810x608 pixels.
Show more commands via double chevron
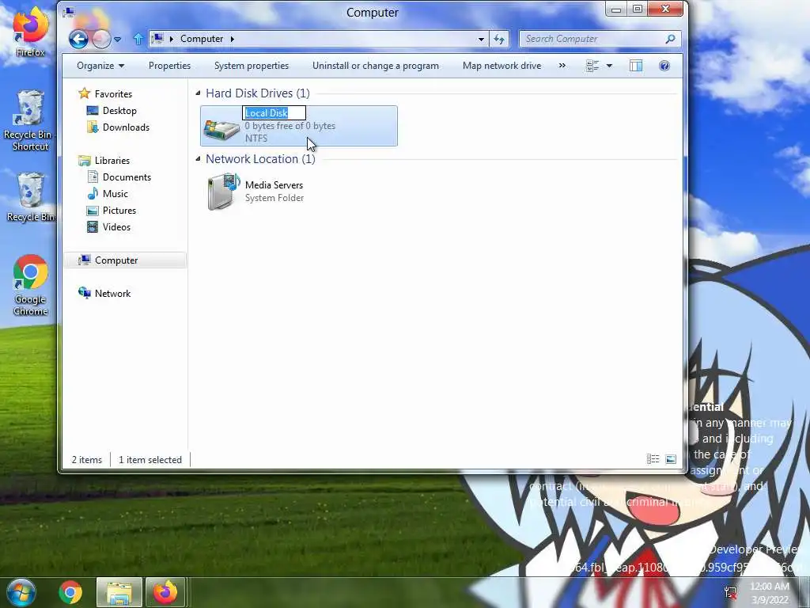pyautogui.click(x=562, y=66)
